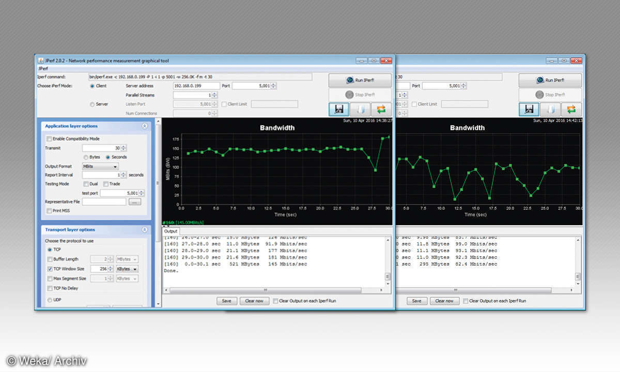Click Clear now in the rear window
The height and width of the screenshot is (372, 620).
pos(444,301)
